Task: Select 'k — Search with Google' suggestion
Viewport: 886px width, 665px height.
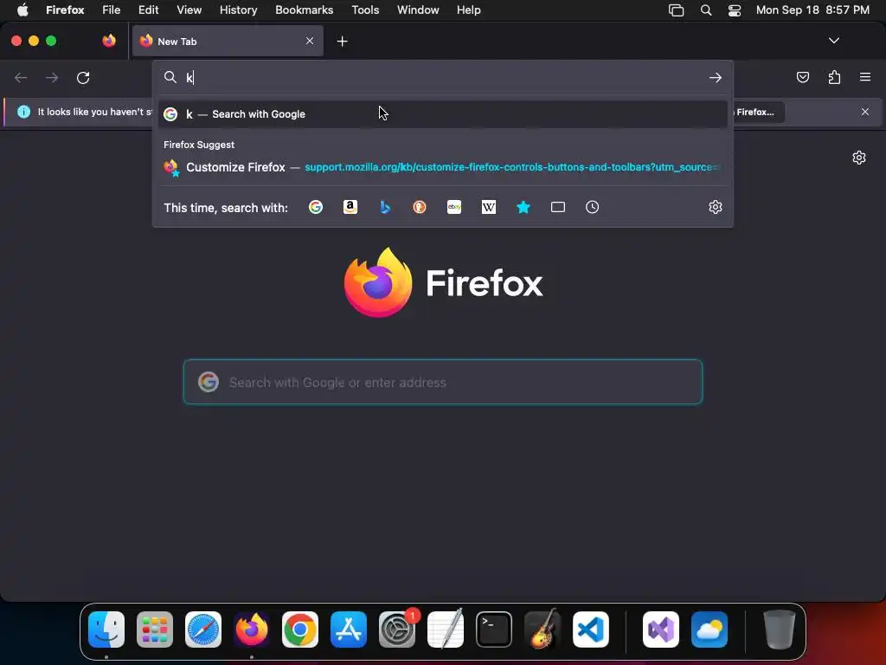Action: click(x=442, y=114)
